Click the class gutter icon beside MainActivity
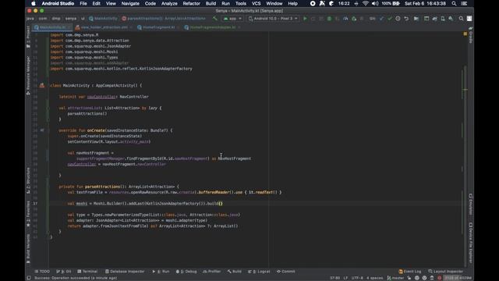 (42, 85)
